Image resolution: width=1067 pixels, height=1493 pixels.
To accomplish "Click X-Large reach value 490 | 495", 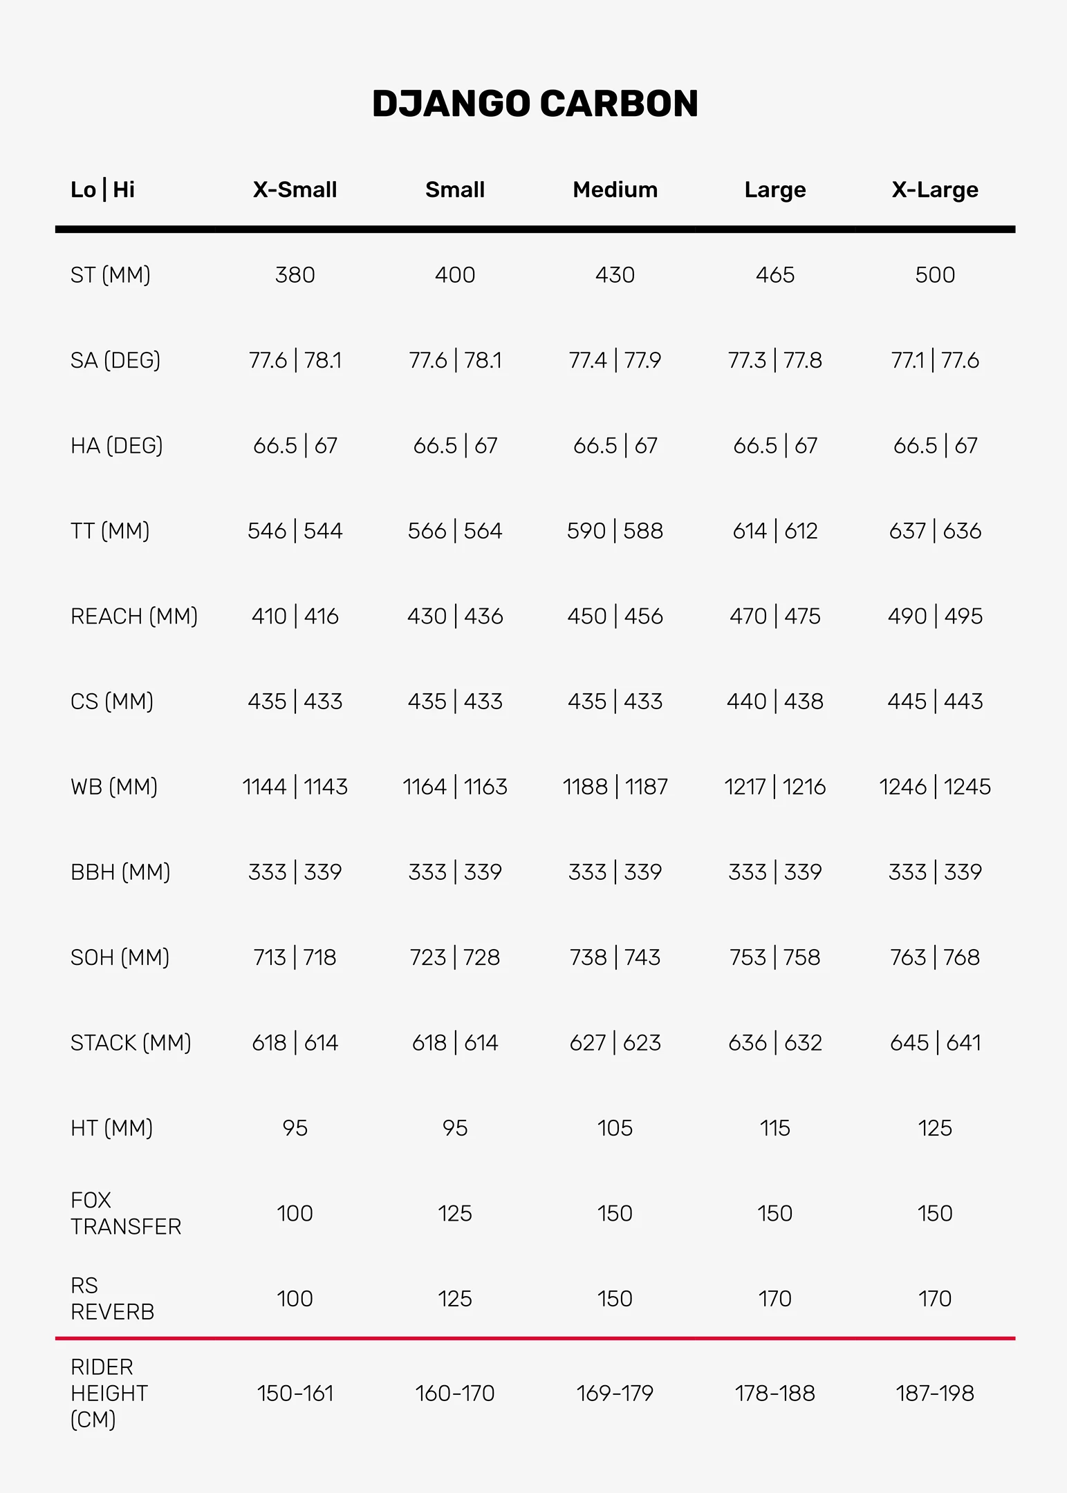I will pos(935,616).
